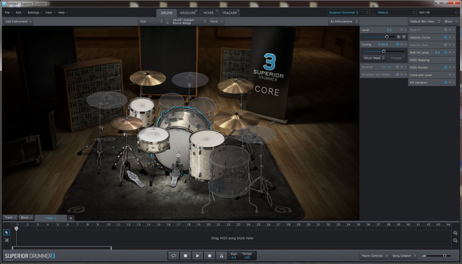Add a new track with plus button
The image size is (462, 264).
click(71, 218)
